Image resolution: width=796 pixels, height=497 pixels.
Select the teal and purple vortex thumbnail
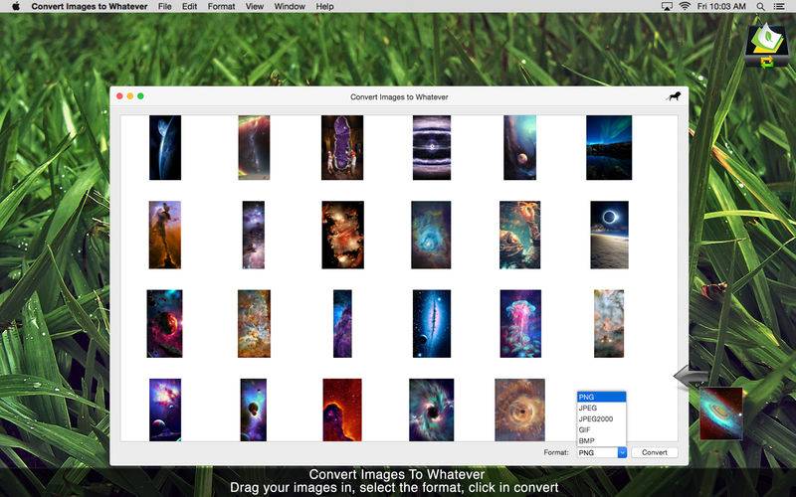[432, 410]
